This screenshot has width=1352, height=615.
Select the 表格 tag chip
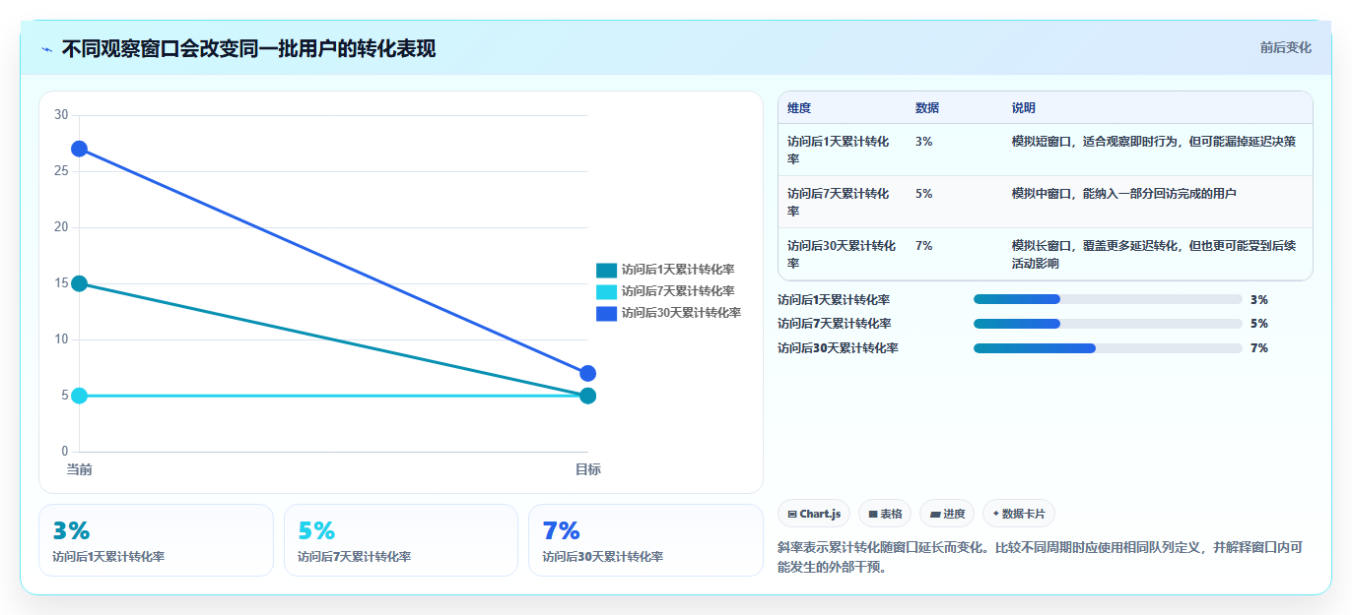(x=885, y=514)
